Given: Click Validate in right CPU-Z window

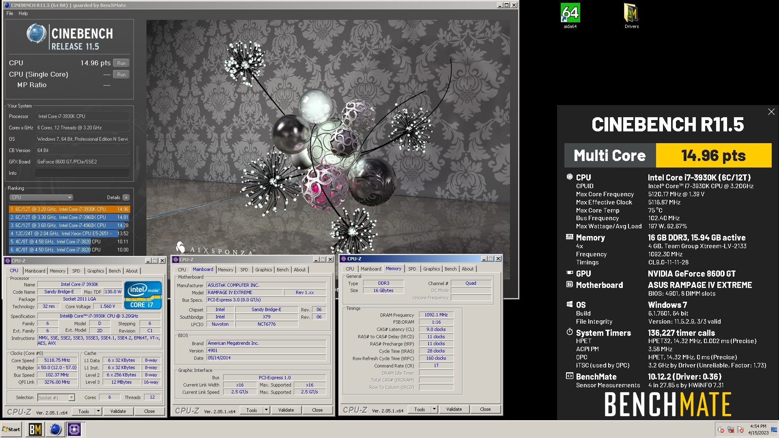Looking at the screenshot, I should pyautogui.click(x=454, y=409).
